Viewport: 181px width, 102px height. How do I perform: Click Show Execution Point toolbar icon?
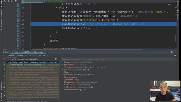(26, 56)
